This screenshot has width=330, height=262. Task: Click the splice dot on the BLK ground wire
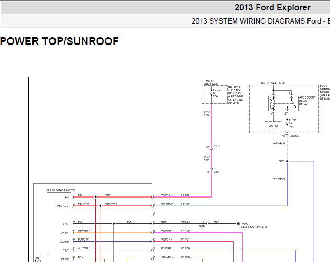point(114,224)
